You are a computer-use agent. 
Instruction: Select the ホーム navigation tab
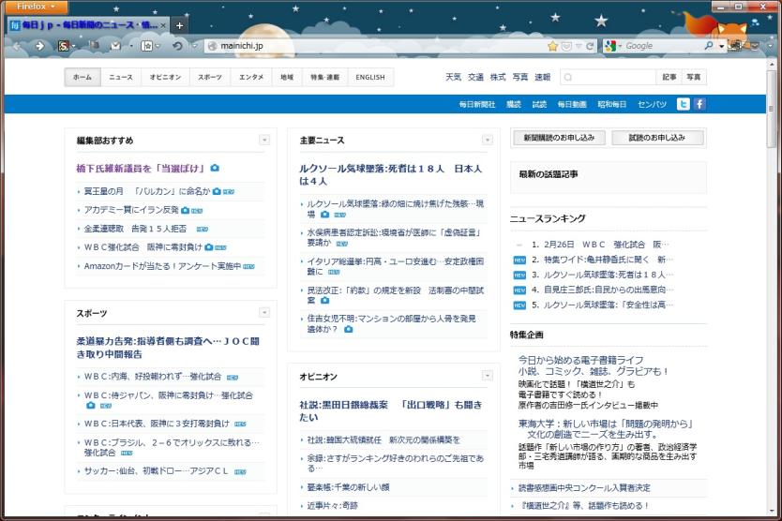point(83,77)
